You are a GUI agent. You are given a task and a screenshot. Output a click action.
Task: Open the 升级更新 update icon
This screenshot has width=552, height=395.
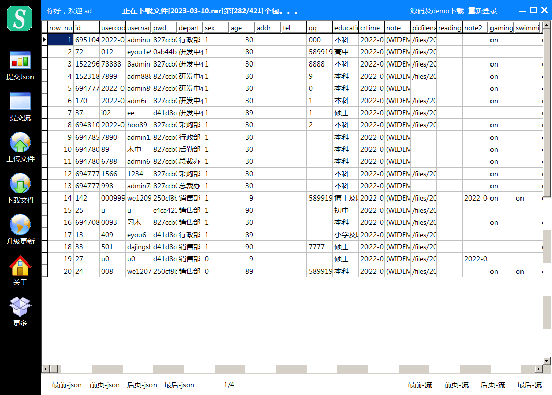coord(20,225)
